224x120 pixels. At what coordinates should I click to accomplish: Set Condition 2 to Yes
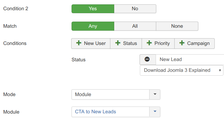pyautogui.click(x=93, y=9)
